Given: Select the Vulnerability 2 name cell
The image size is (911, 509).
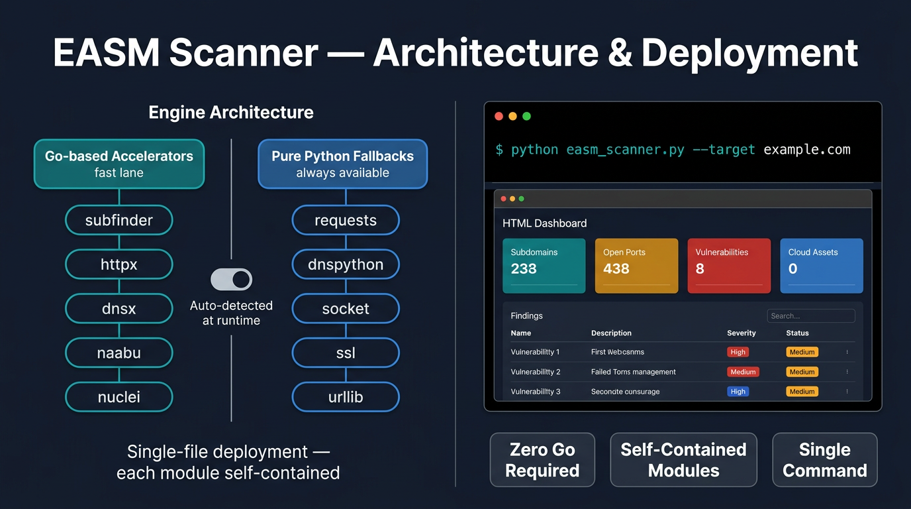Looking at the screenshot, I should pos(536,372).
